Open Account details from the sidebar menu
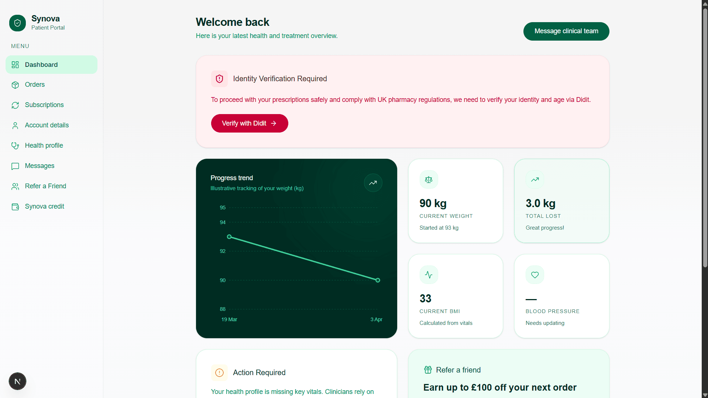 15,126
